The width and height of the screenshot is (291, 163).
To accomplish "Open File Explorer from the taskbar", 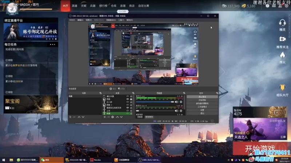I will [11, 160].
